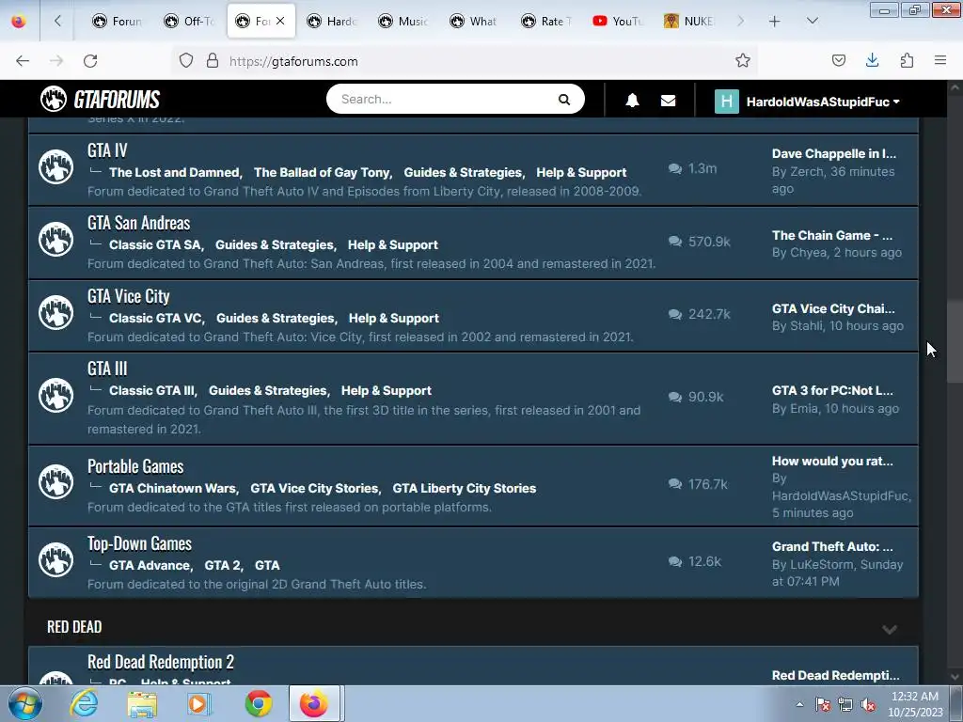
Task: Click the Portable Games forum icon
Action: coord(55,482)
